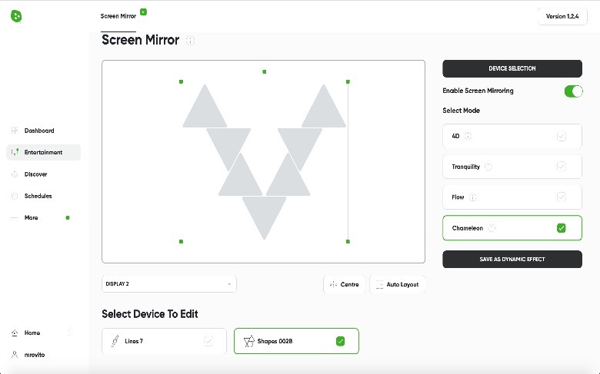
Task: Click top-right green resize handle
Action: coord(348,81)
